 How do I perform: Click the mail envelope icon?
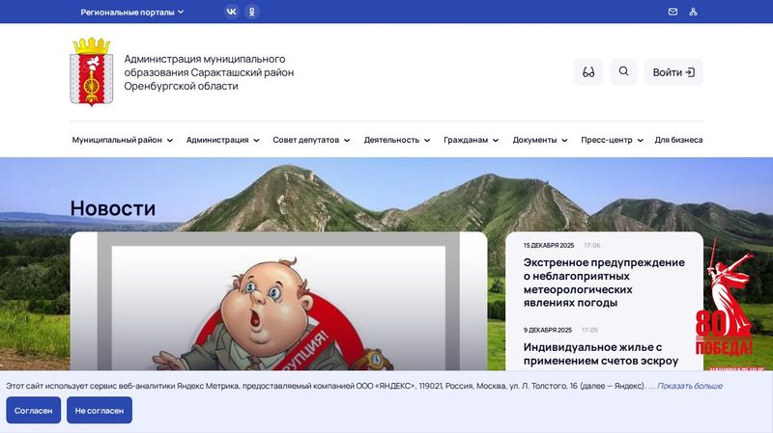pos(673,12)
